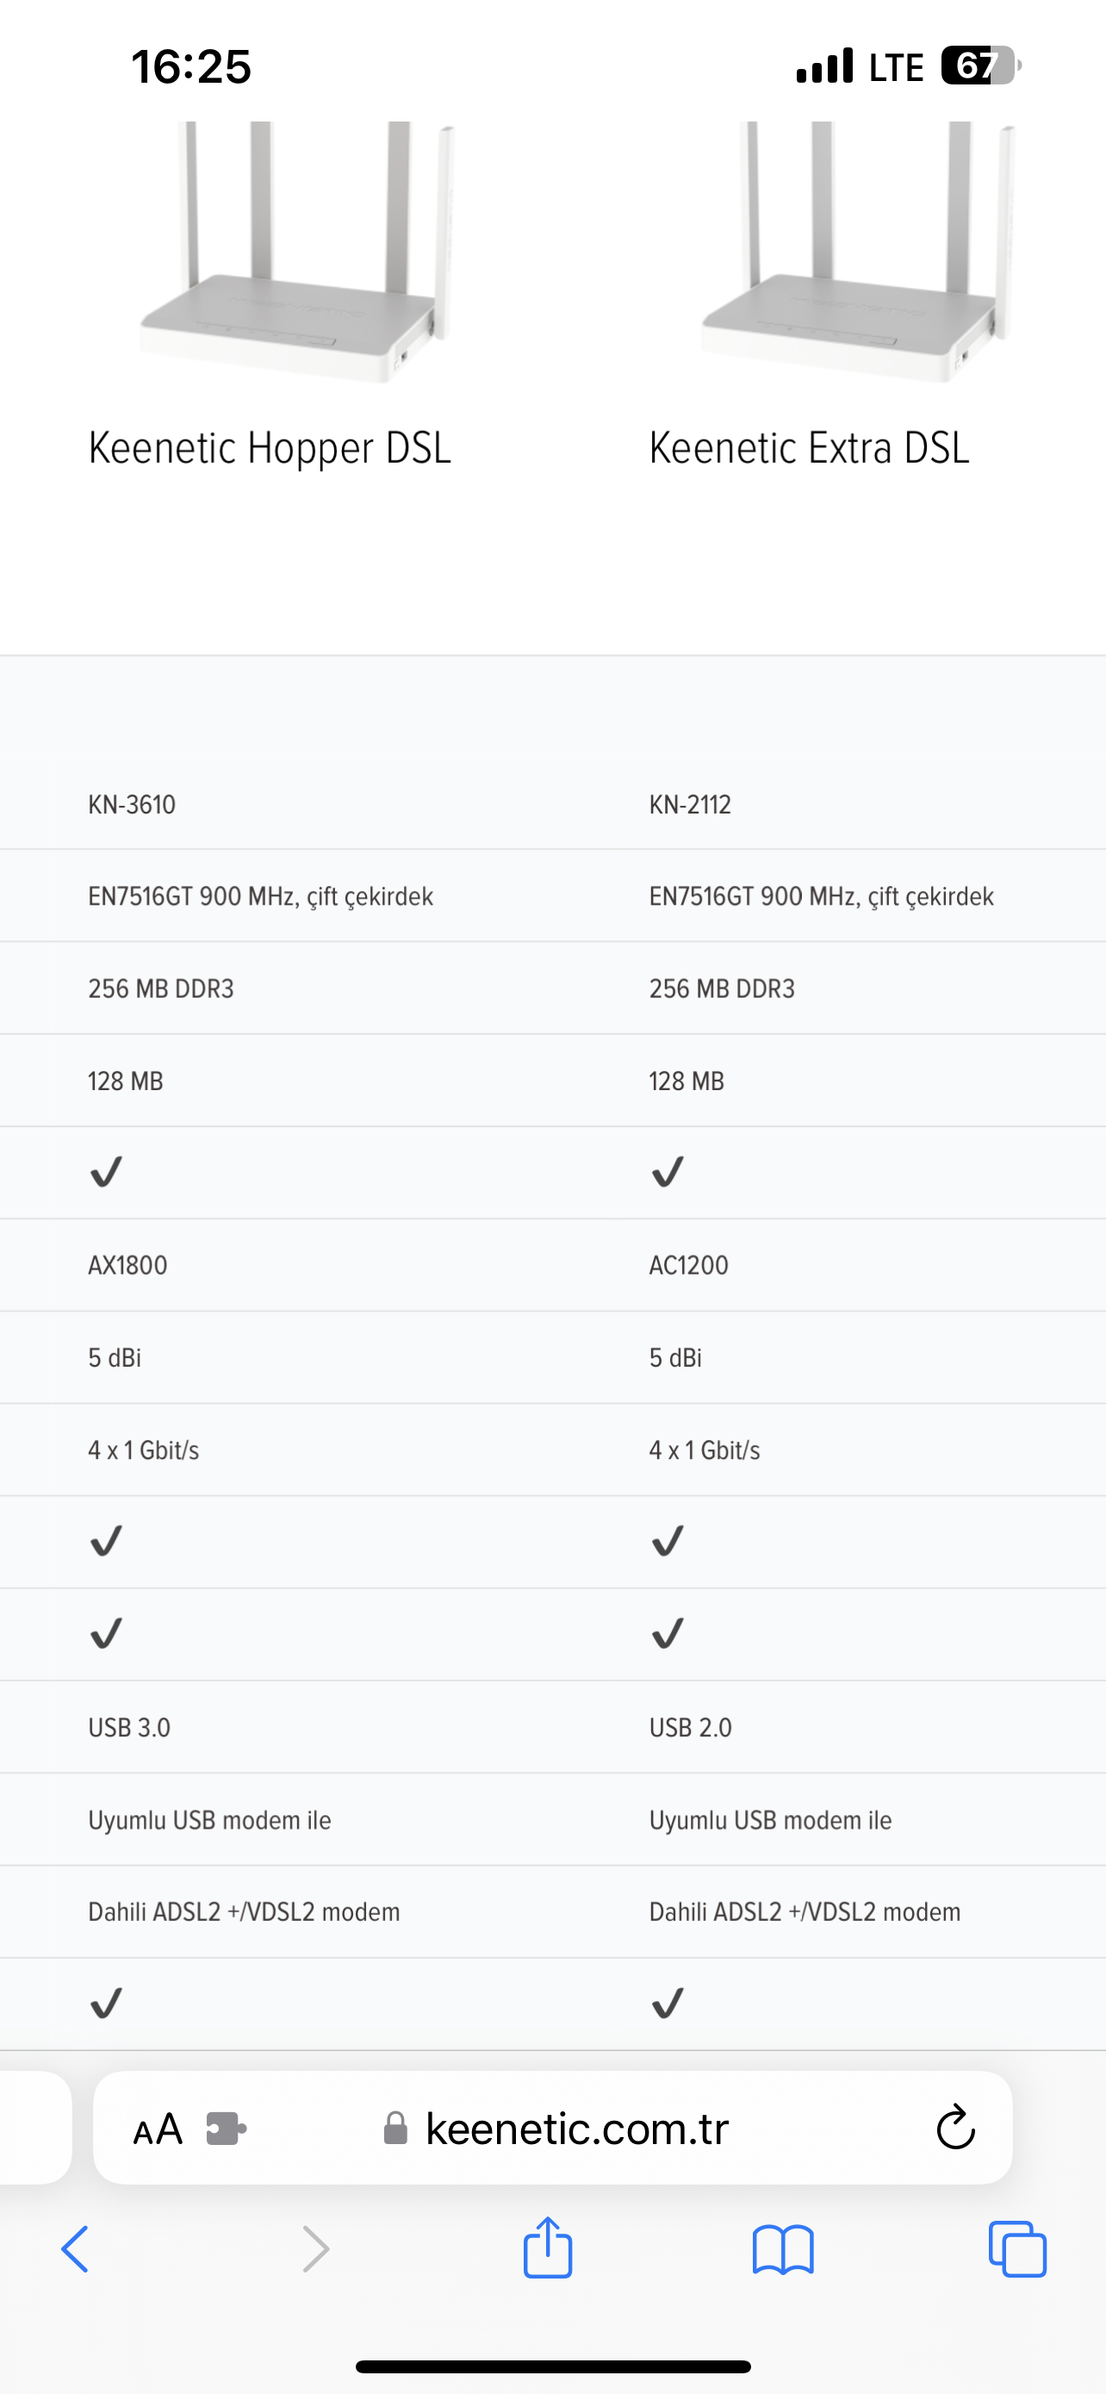Tap the lock icon beside the URL
The image size is (1106, 2394).
(395, 2129)
